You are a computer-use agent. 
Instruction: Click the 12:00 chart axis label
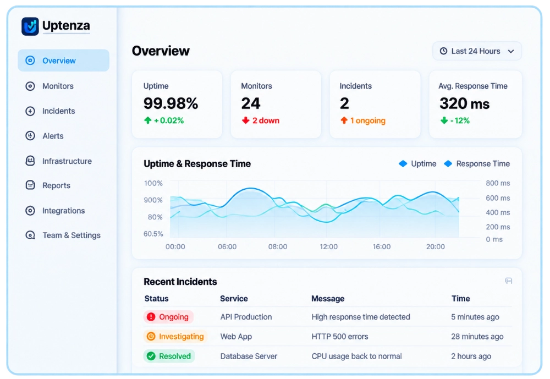(x=329, y=246)
